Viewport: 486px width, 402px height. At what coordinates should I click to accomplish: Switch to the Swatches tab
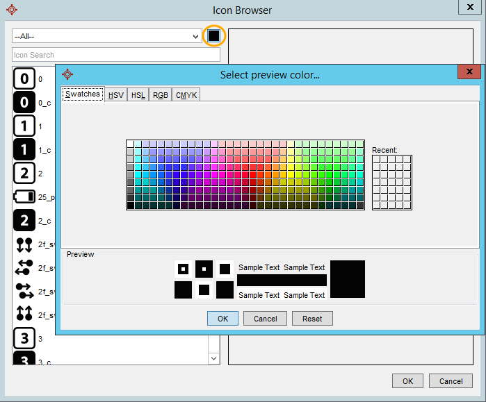(x=83, y=94)
